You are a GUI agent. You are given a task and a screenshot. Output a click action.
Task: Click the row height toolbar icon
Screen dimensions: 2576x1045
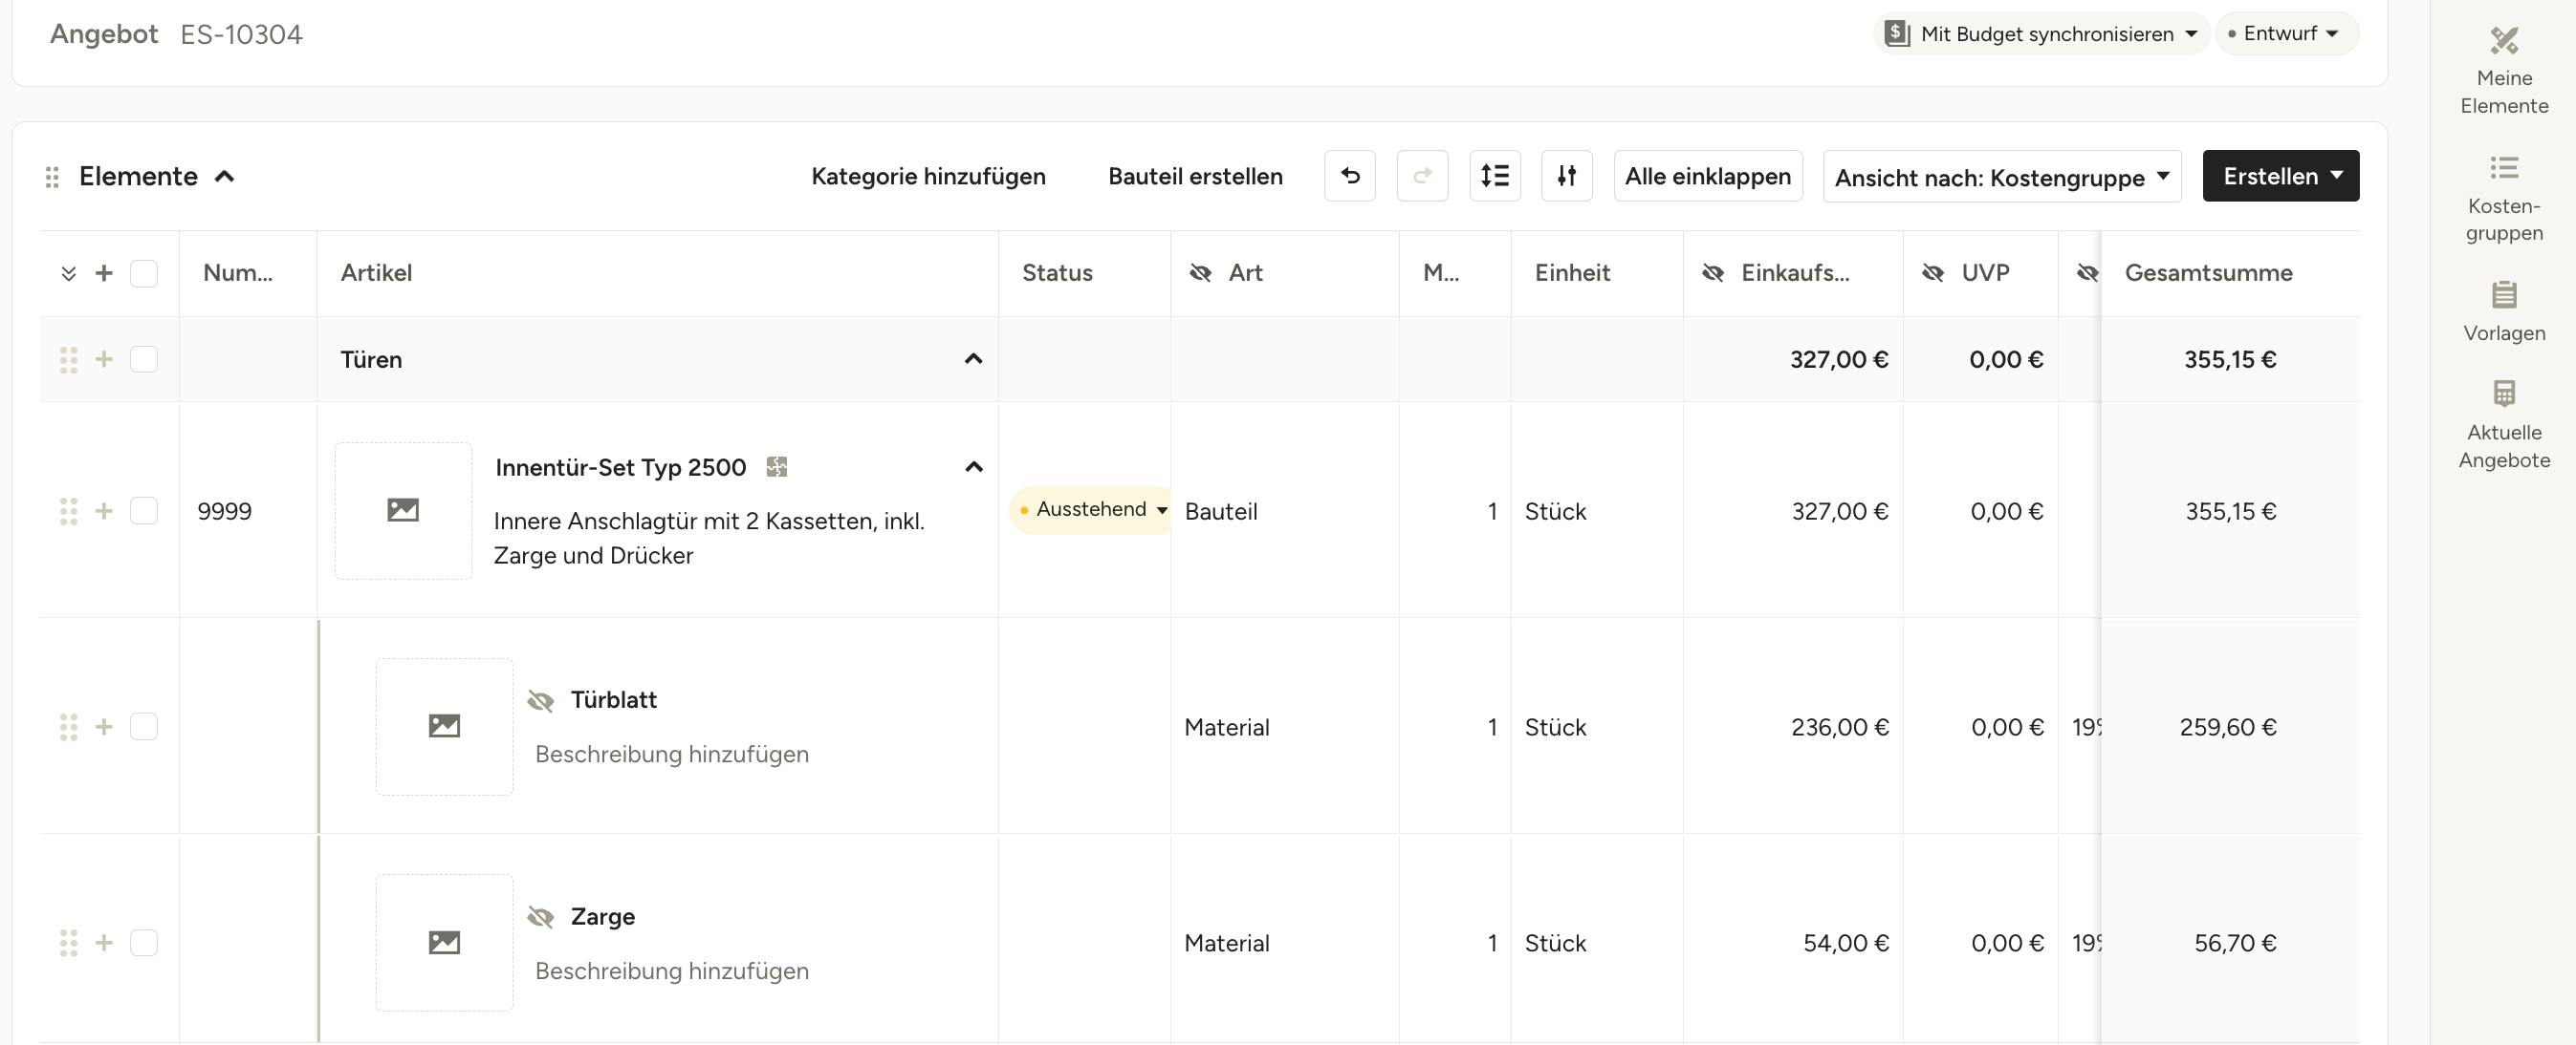click(1495, 176)
